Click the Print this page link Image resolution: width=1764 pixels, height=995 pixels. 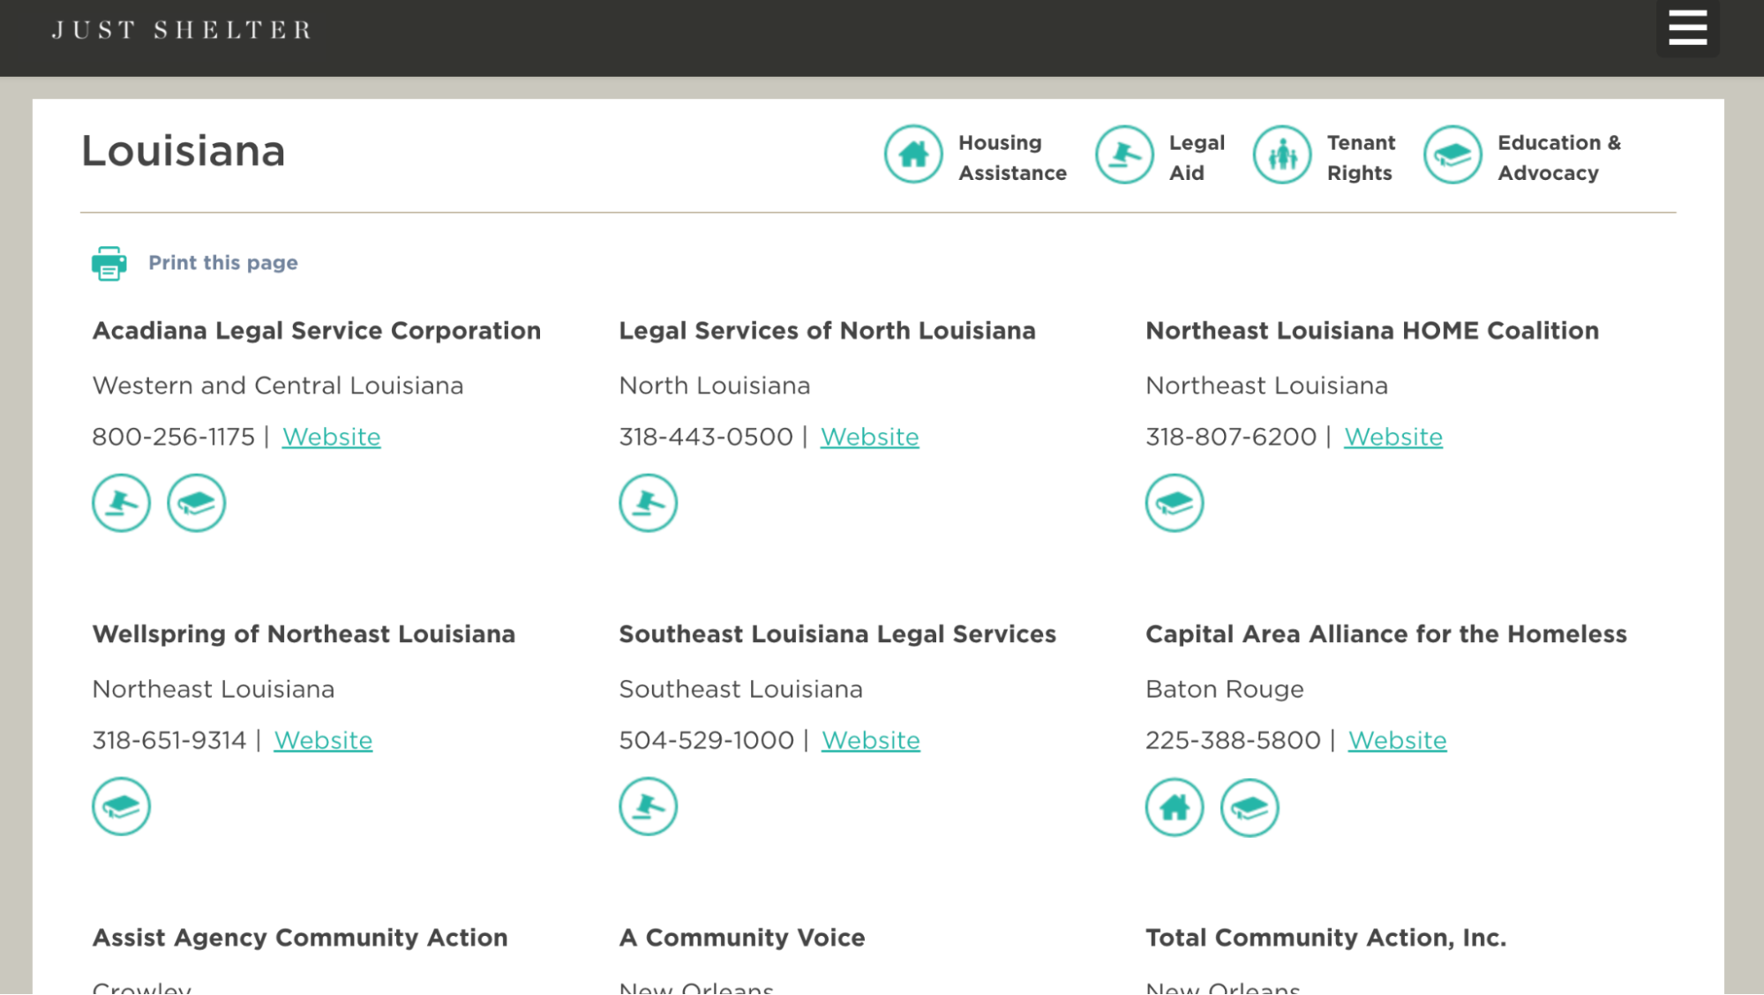222,263
